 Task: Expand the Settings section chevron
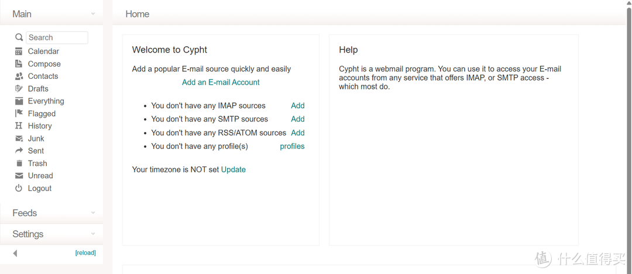(x=93, y=234)
